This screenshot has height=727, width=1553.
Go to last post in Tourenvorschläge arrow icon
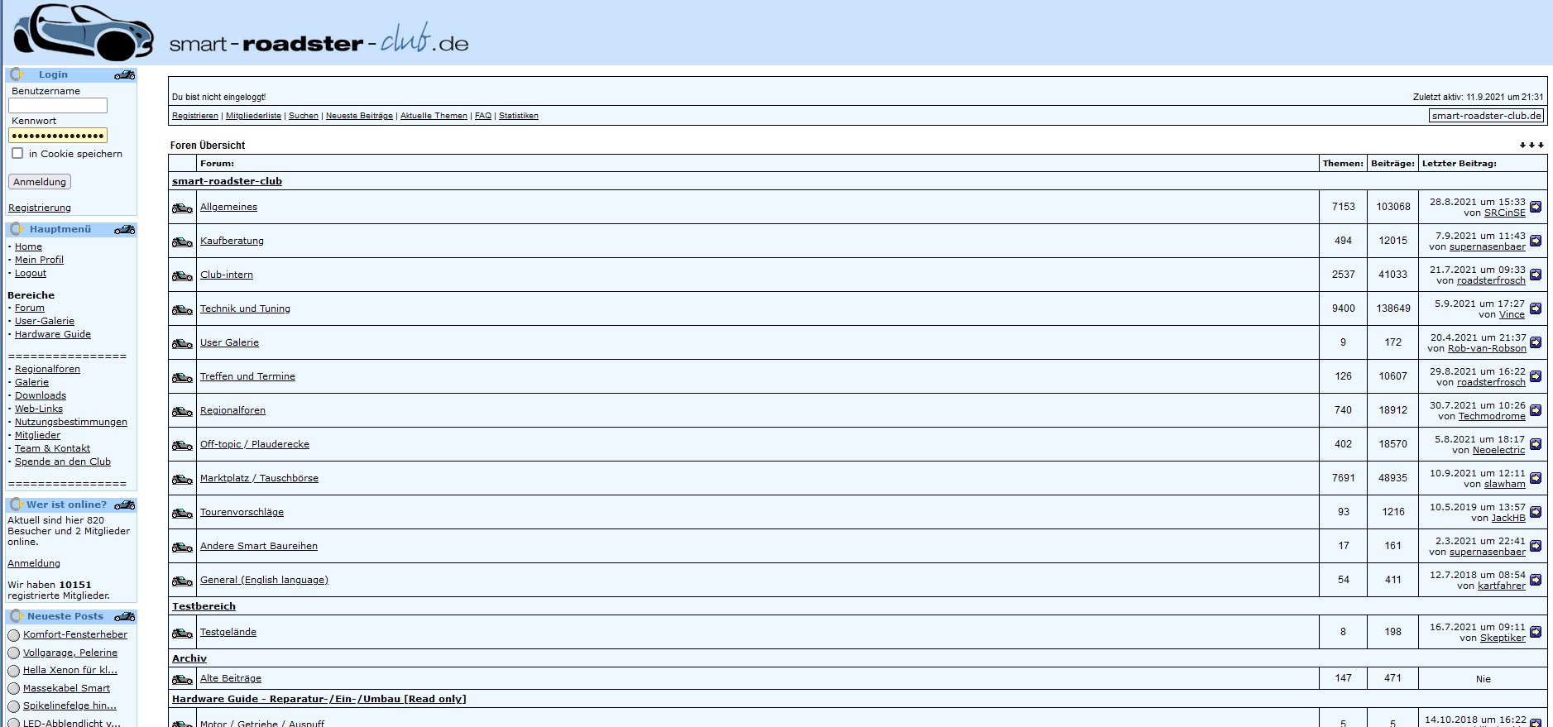pyautogui.click(x=1536, y=512)
